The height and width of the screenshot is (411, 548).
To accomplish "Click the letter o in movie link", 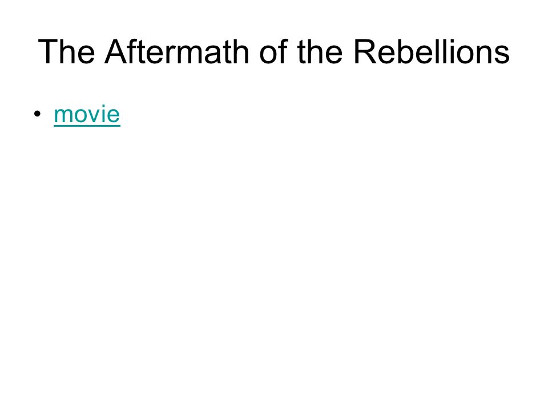I will tap(80, 115).
